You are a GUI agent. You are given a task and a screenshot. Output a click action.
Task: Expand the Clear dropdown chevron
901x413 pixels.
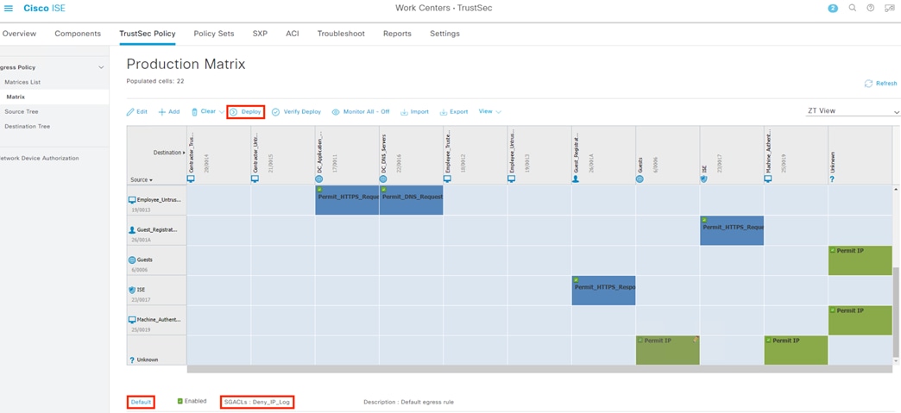point(222,112)
